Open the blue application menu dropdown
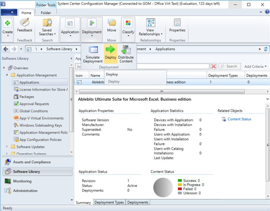 tap(9, 12)
